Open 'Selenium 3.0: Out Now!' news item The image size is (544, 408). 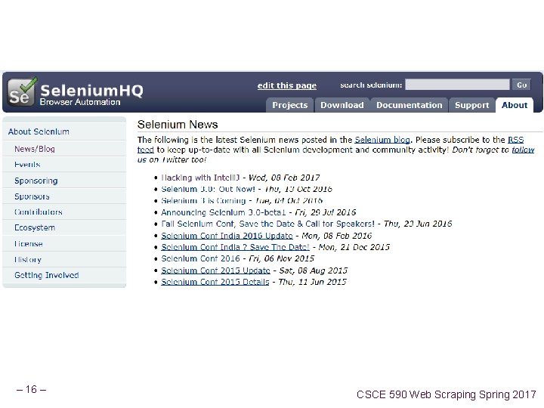[x=209, y=189]
